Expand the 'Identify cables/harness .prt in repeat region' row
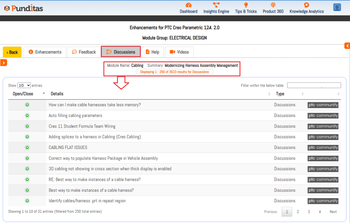The width and height of the screenshot is (350, 223). pos(27,201)
